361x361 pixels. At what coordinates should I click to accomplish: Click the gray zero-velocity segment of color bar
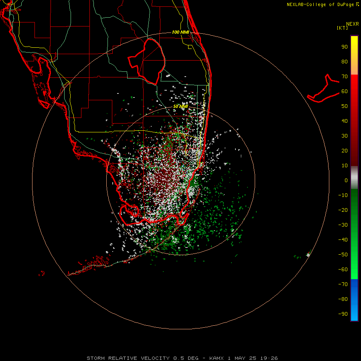tap(354, 178)
